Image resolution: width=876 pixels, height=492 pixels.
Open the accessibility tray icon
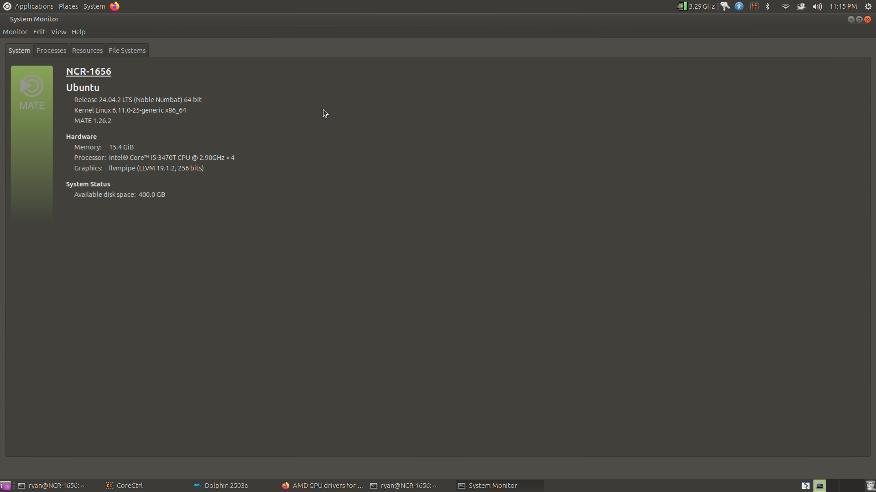[739, 6]
